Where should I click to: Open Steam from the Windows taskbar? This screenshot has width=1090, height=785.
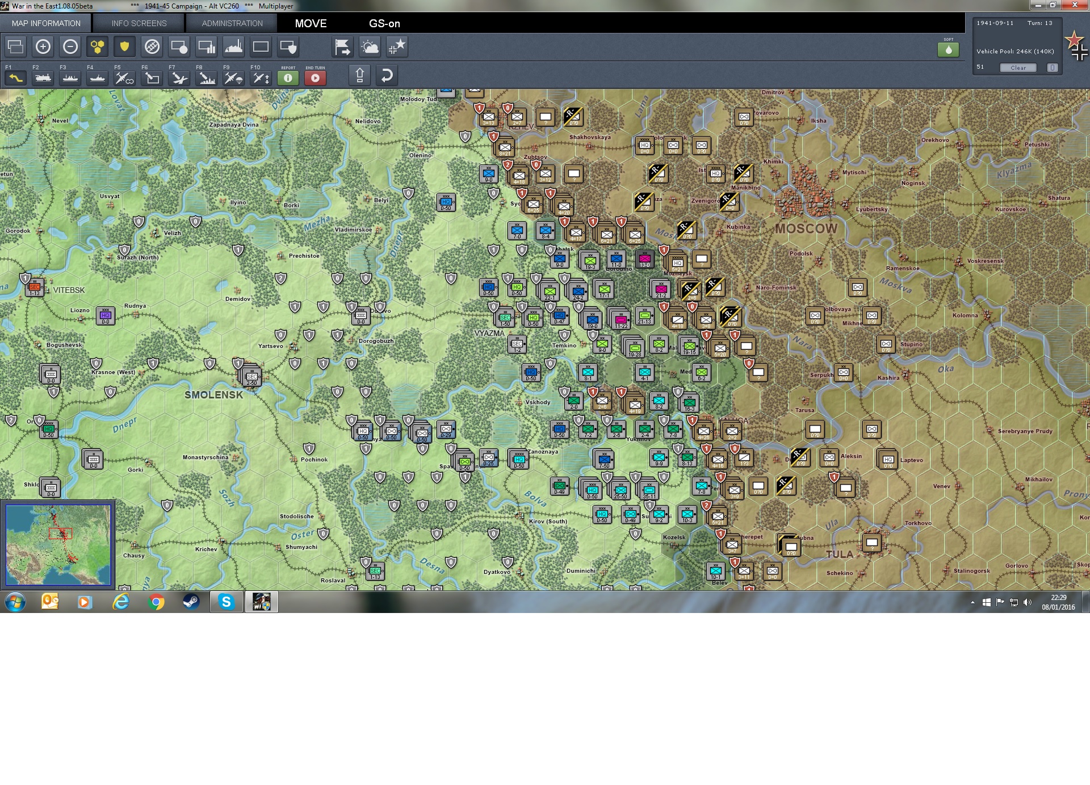click(x=191, y=602)
